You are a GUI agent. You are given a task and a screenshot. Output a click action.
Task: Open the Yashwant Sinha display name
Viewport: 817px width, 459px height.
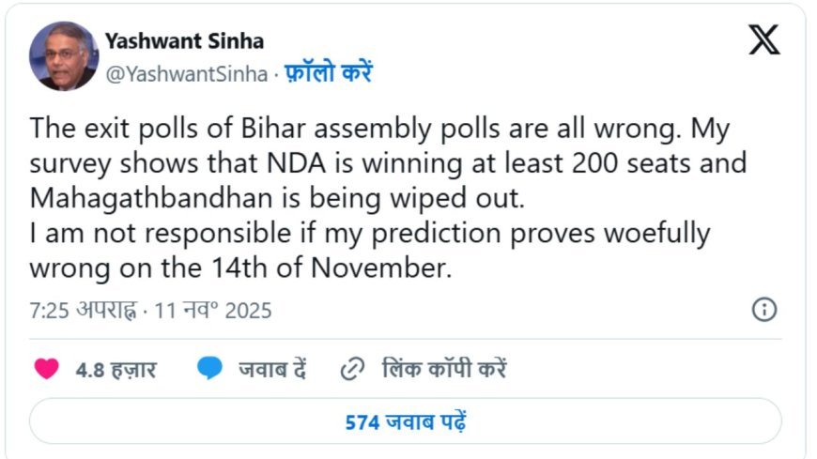coord(184,40)
